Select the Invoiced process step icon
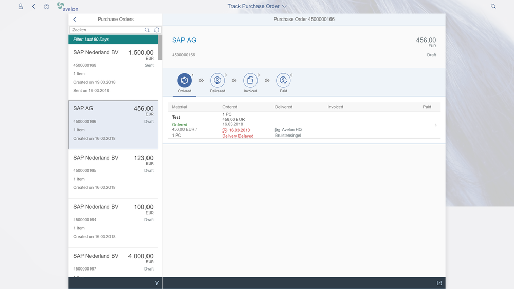This screenshot has width=514, height=289. point(250,80)
